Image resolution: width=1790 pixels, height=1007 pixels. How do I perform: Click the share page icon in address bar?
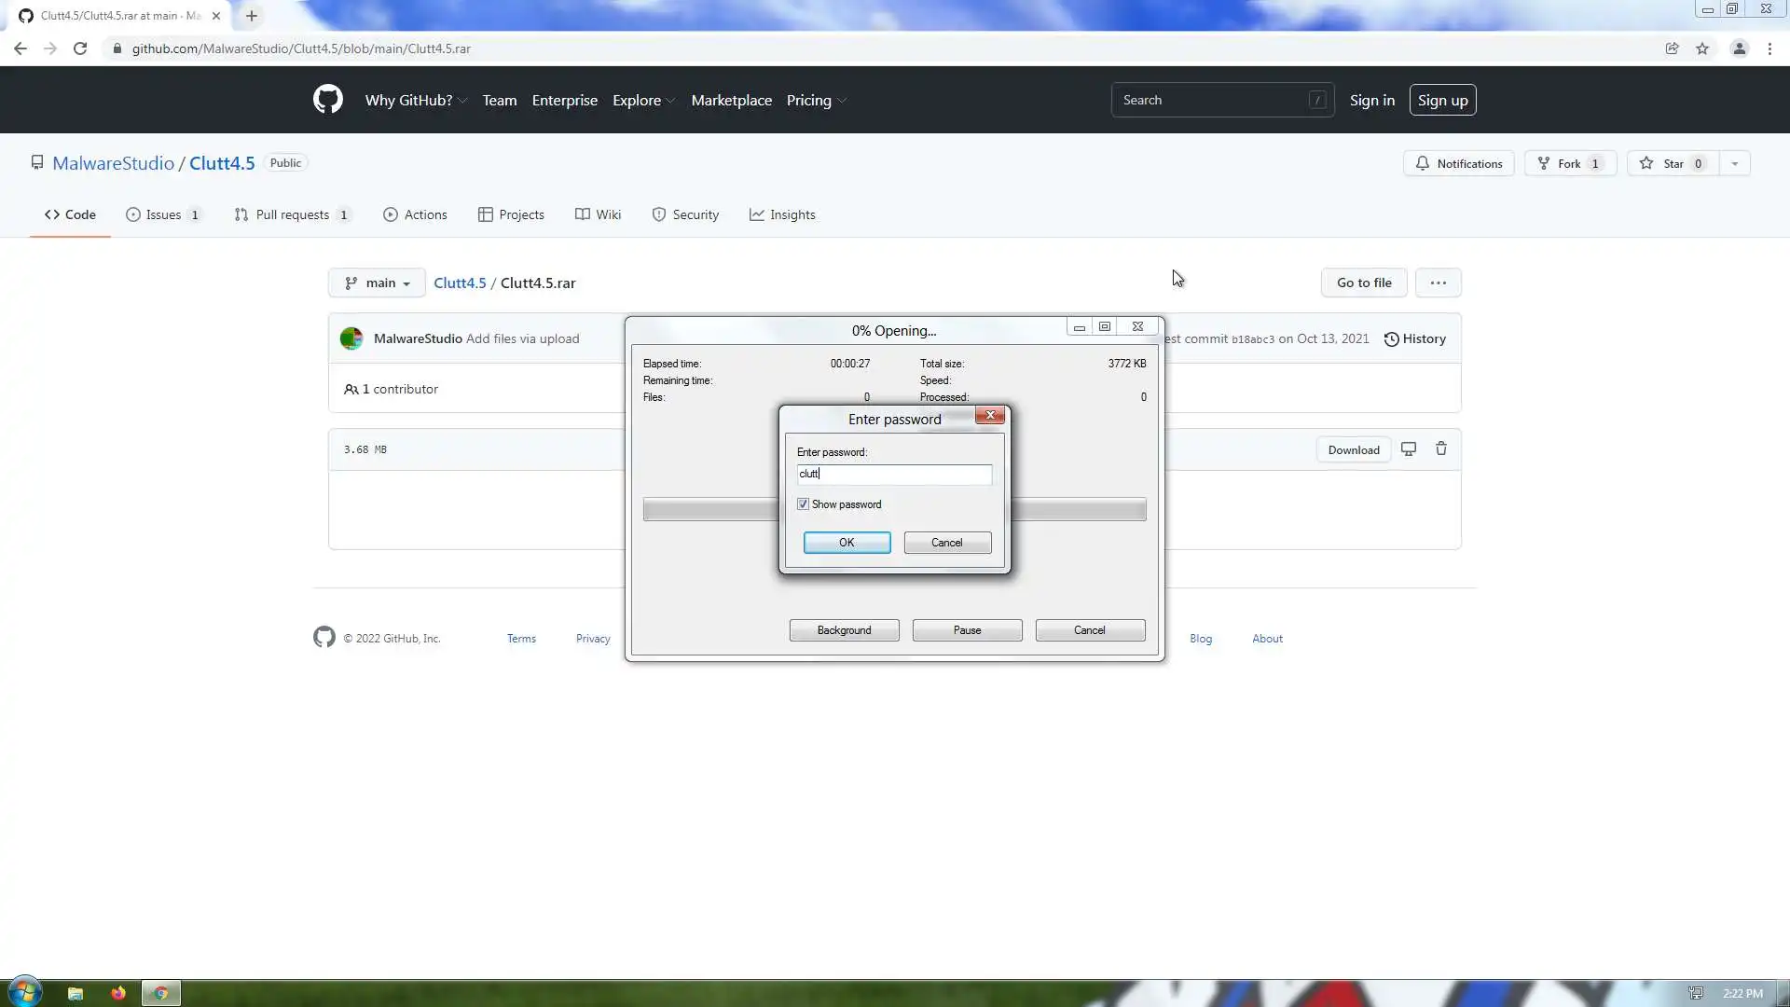pos(1672,48)
